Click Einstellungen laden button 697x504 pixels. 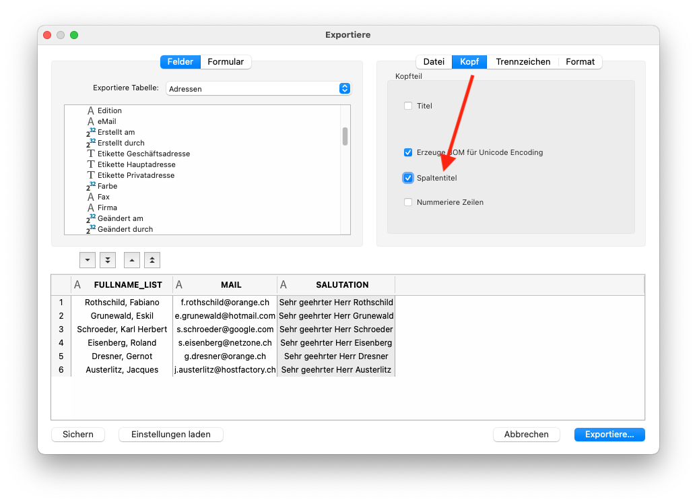(171, 435)
